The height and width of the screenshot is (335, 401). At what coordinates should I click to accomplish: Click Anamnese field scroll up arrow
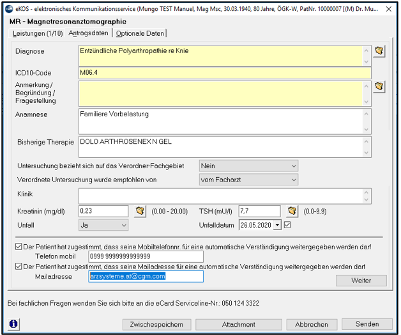tap(367, 114)
